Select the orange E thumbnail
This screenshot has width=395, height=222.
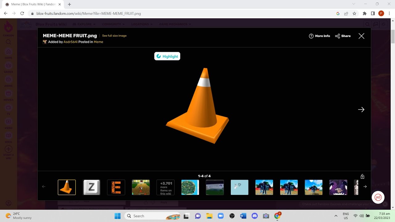point(116,187)
